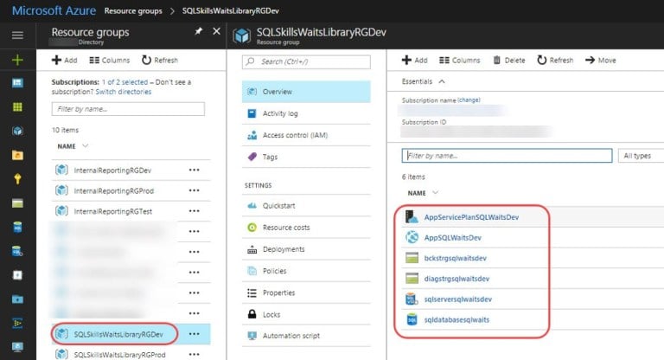Close the Resource groups blade
Viewport: 664px width, 360px height.
[216, 31]
